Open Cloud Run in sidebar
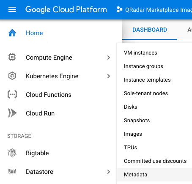This screenshot has height=184, width=192. click(x=40, y=113)
